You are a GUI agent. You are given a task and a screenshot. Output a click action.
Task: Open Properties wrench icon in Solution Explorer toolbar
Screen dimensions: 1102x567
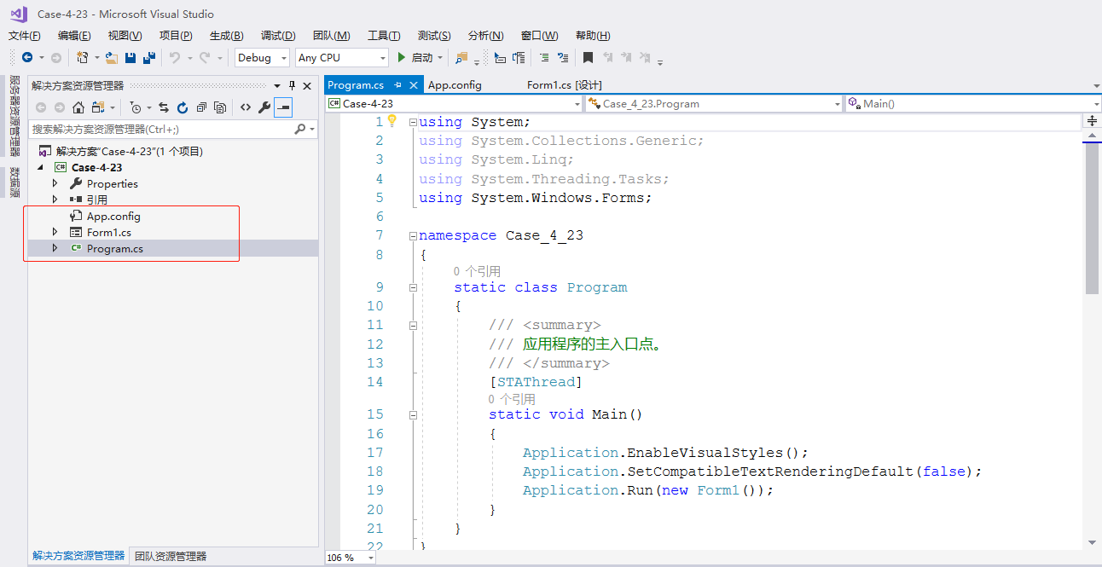[264, 107]
